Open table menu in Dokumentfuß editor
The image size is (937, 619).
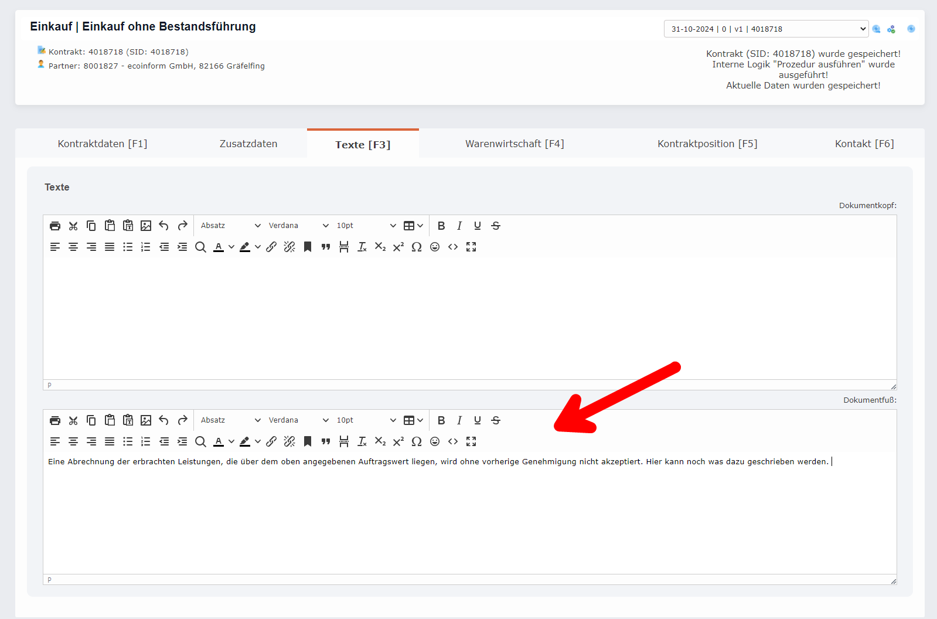pos(413,420)
